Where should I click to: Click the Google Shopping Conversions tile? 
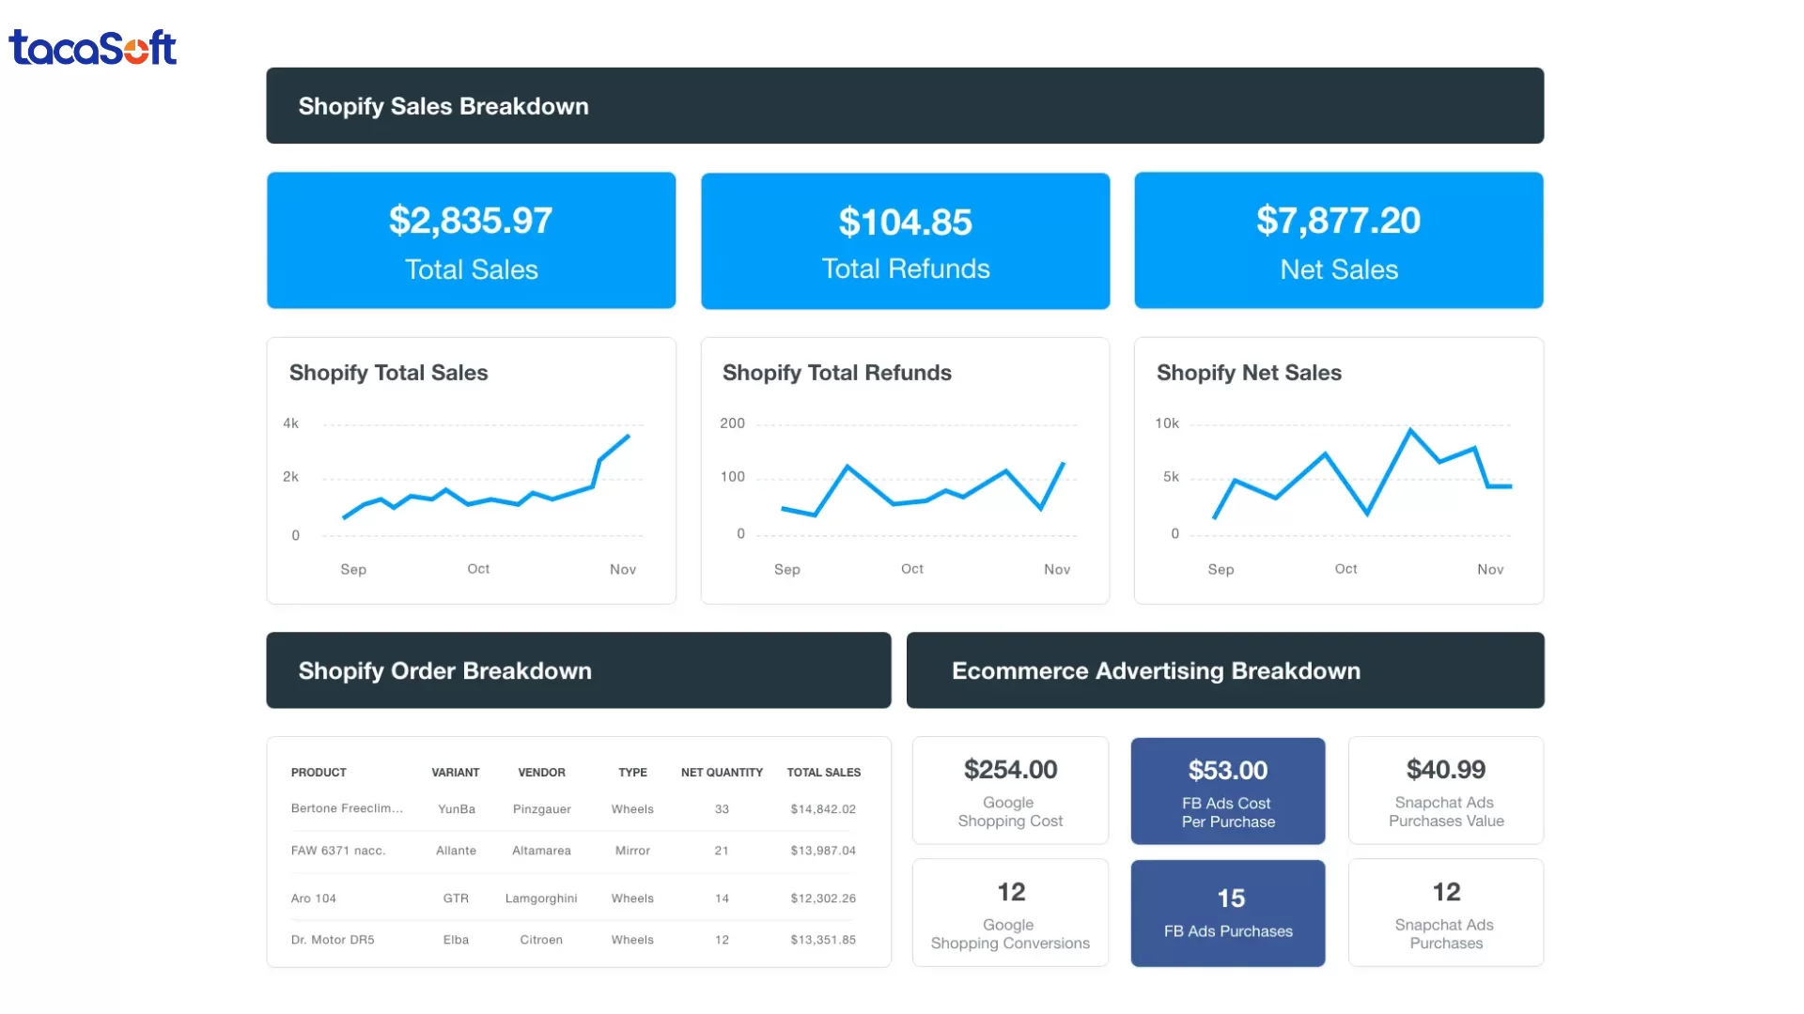1010,913
